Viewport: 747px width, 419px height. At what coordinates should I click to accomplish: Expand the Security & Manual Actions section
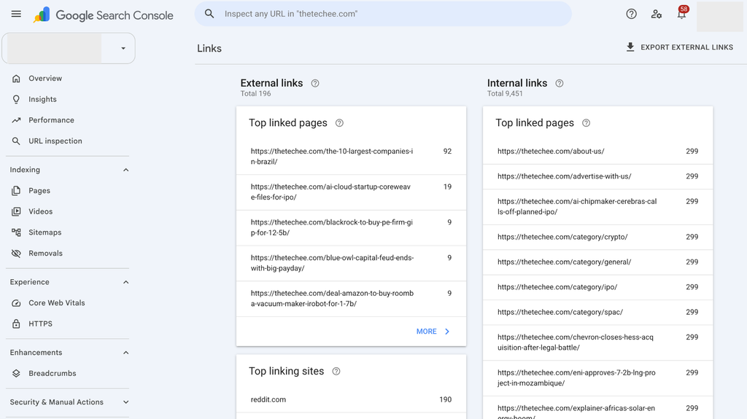tap(125, 402)
